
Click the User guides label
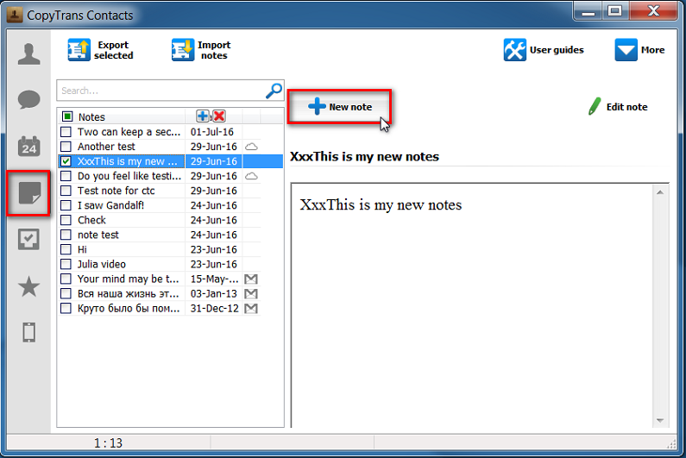pyautogui.click(x=557, y=50)
